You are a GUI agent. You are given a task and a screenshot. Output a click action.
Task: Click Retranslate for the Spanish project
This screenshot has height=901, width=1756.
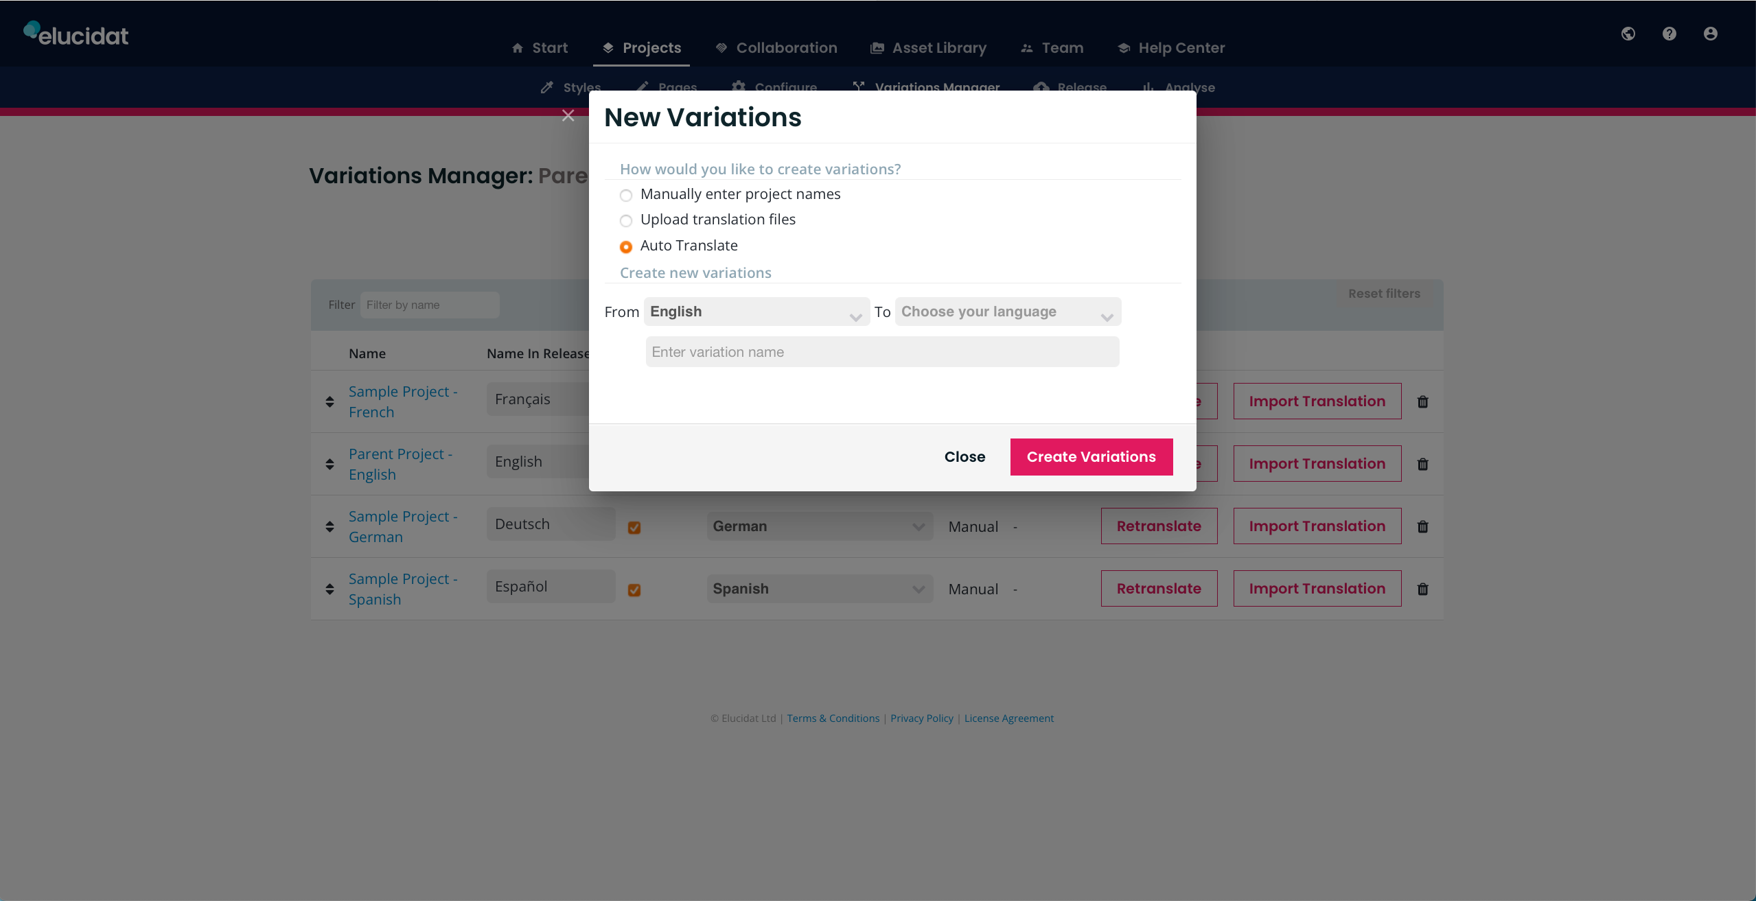[x=1159, y=589]
